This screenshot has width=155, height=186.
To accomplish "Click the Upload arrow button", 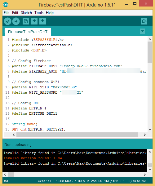I will click(16, 21).
